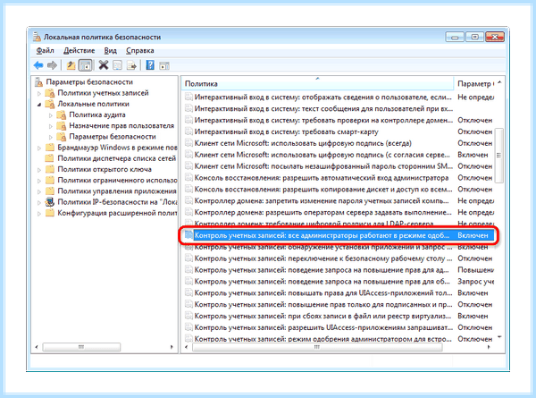536x398 pixels.
Task: Expand Политики IP-безопасности node
Action: (x=39, y=203)
